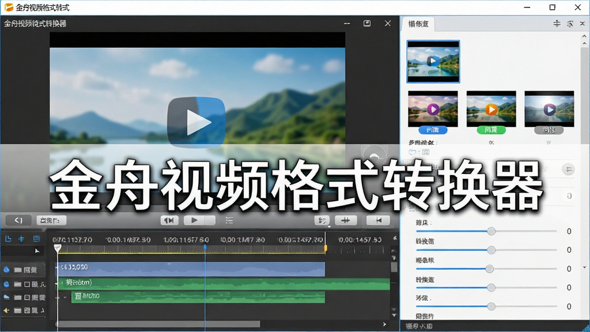Select the thumbnail with dark blue play button

click(x=549, y=109)
